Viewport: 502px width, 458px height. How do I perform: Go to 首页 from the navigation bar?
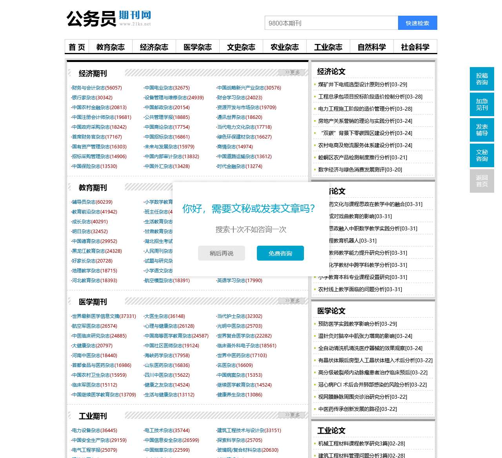click(x=77, y=47)
